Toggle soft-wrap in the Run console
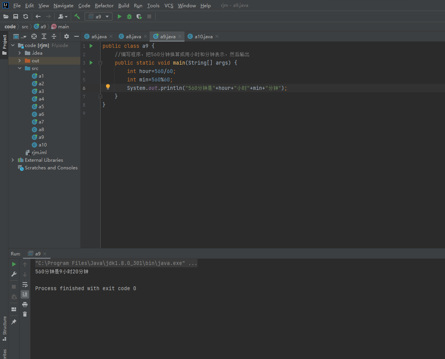 pyautogui.click(x=25, y=284)
